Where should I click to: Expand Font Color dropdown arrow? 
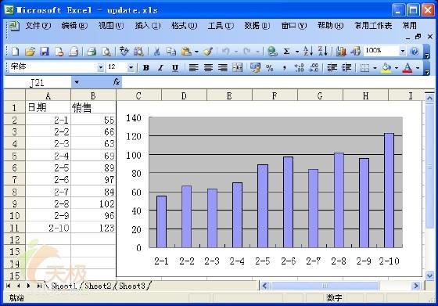pos(418,68)
